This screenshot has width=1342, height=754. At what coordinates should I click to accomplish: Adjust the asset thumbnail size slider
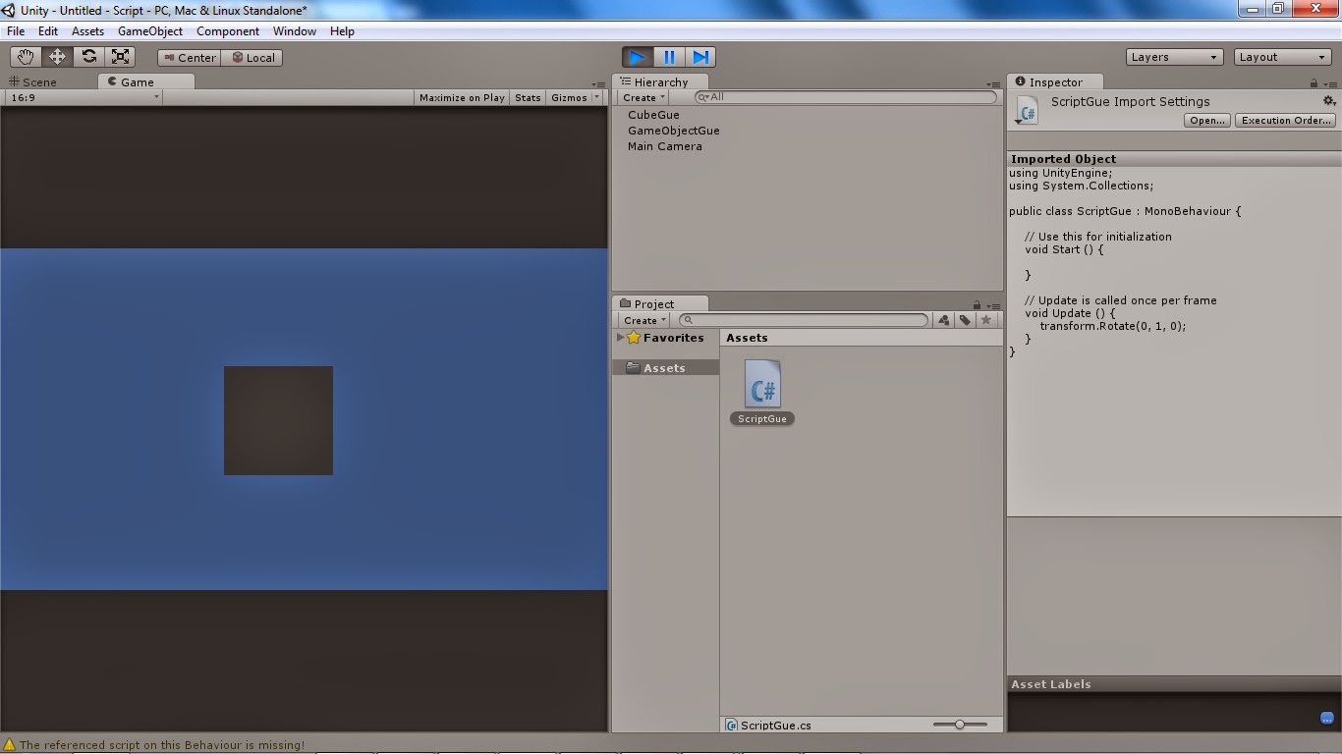(x=959, y=724)
